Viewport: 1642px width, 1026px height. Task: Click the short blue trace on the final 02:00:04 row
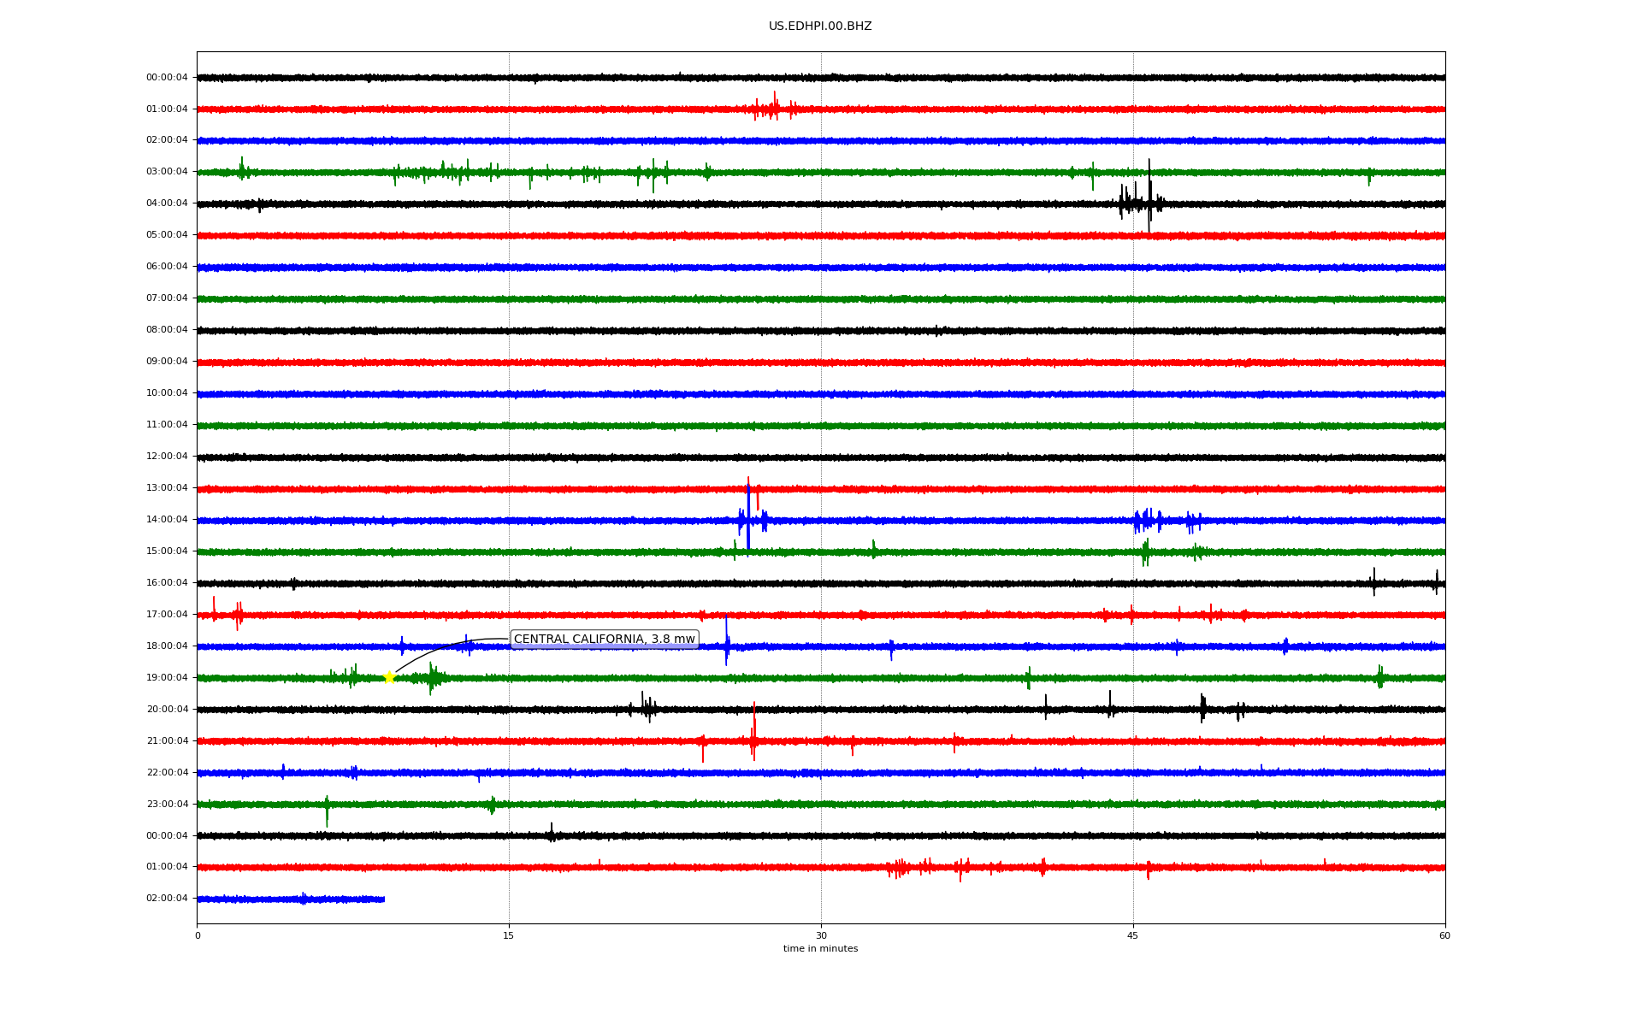coord(291,899)
